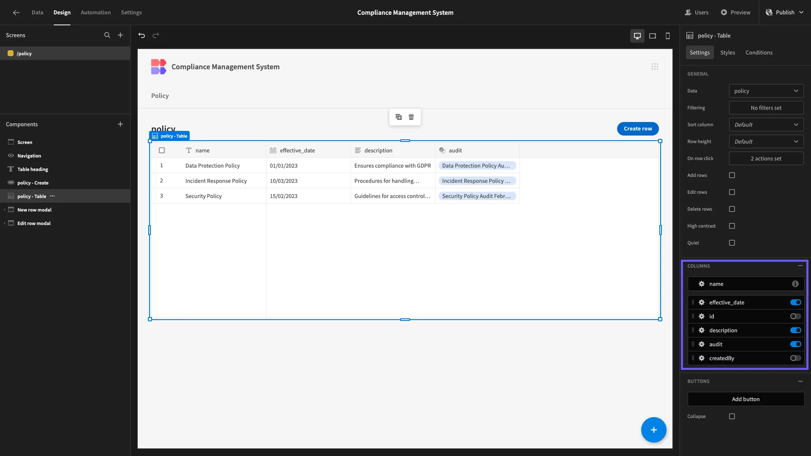Switch to mobile preview mode
This screenshot has height=456, width=811.
click(668, 36)
